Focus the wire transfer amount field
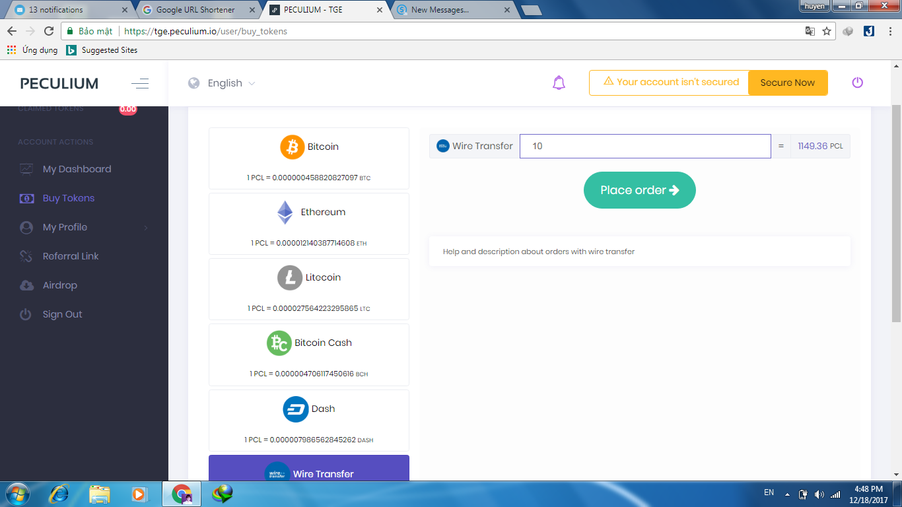902x507 pixels. tap(645, 146)
